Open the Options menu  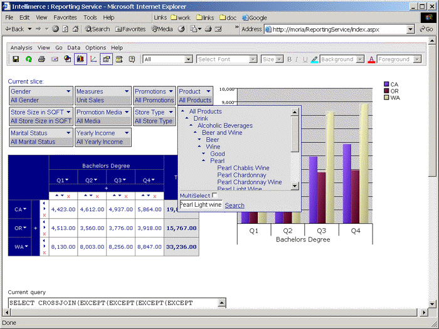point(95,48)
